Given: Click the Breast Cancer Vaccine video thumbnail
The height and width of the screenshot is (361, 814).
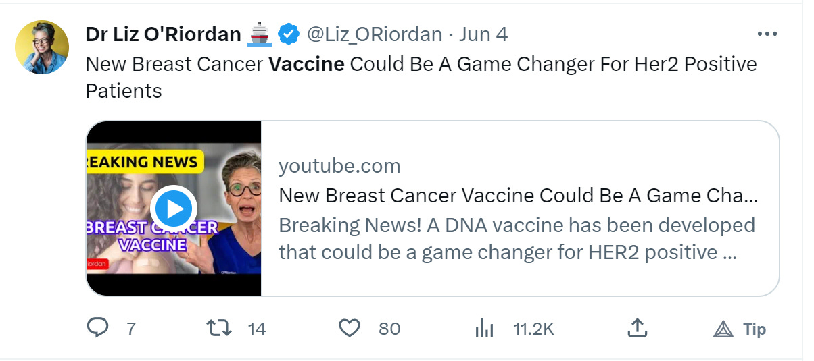Looking at the screenshot, I should coord(174,209).
